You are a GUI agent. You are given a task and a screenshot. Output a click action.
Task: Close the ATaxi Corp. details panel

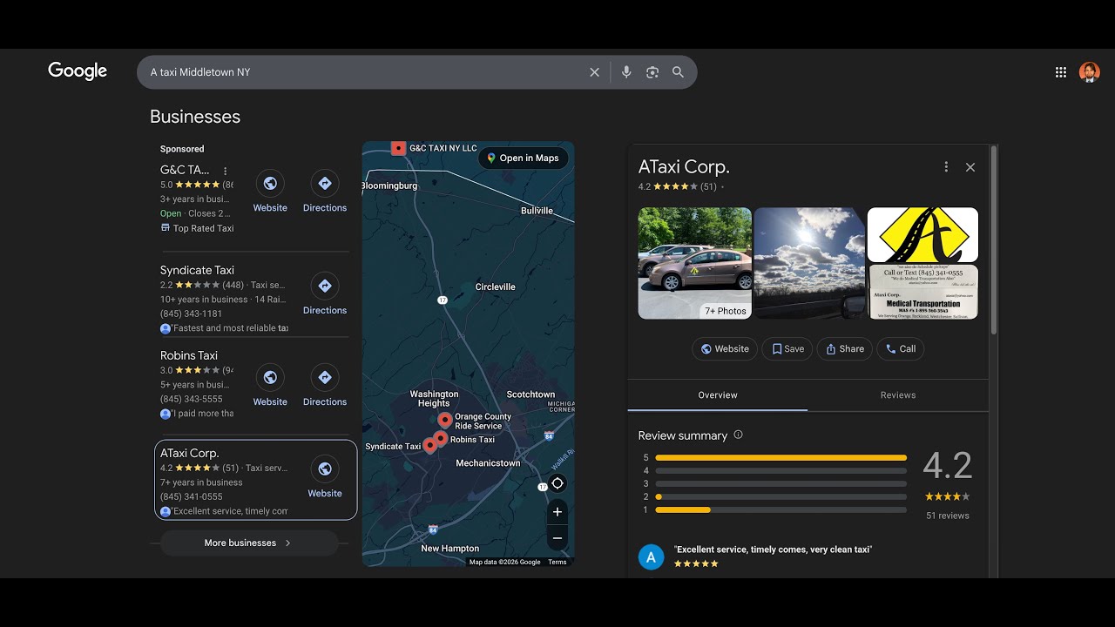click(x=970, y=167)
